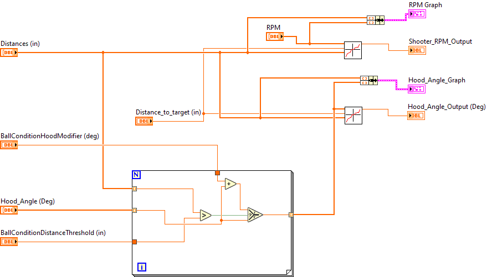Screen dimensions: 487x277
Task: Click the For Loop count terminal N
Action: (x=136, y=175)
